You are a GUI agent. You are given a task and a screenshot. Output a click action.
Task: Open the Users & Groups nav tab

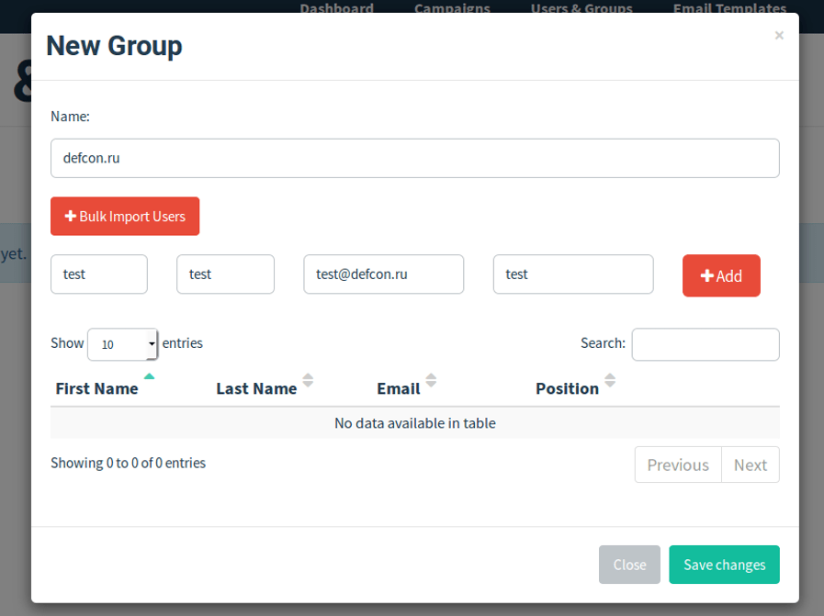[581, 9]
